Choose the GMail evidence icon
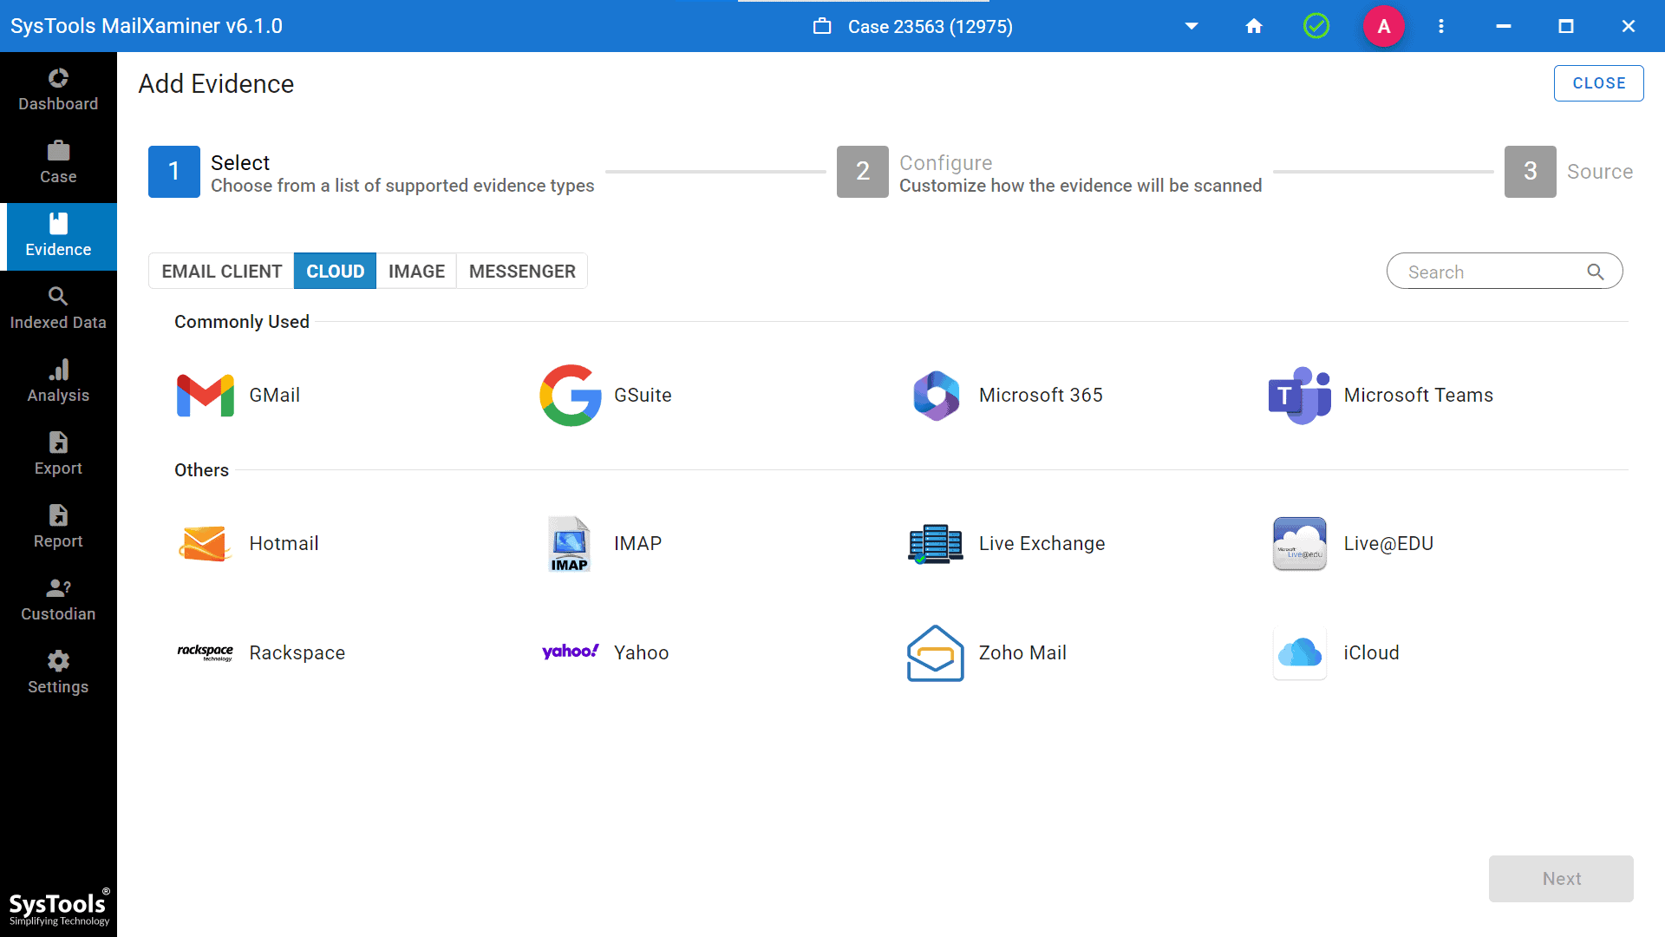Viewport: 1665px width, 937px height. [x=206, y=396]
